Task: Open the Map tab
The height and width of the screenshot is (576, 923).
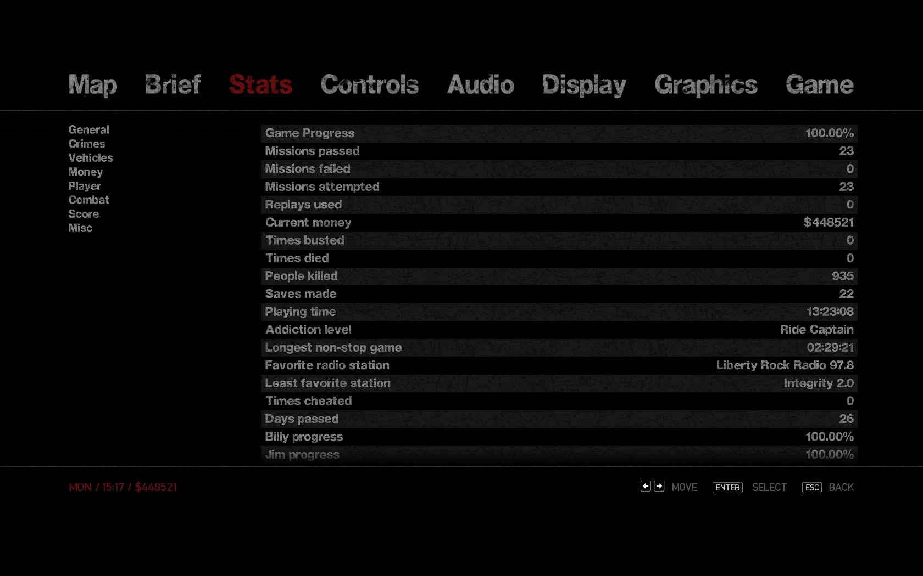Action: [x=93, y=85]
